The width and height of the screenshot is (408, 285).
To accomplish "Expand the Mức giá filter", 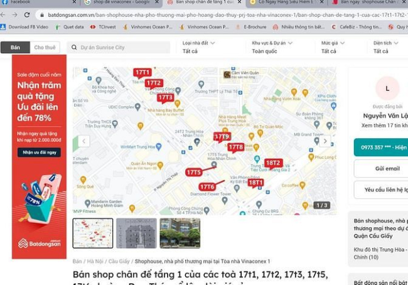I will 333,47.
